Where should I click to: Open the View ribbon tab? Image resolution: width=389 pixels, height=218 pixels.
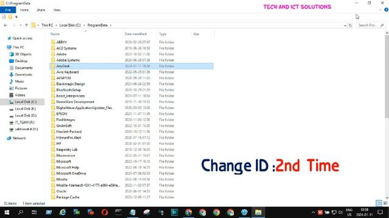point(57,10)
